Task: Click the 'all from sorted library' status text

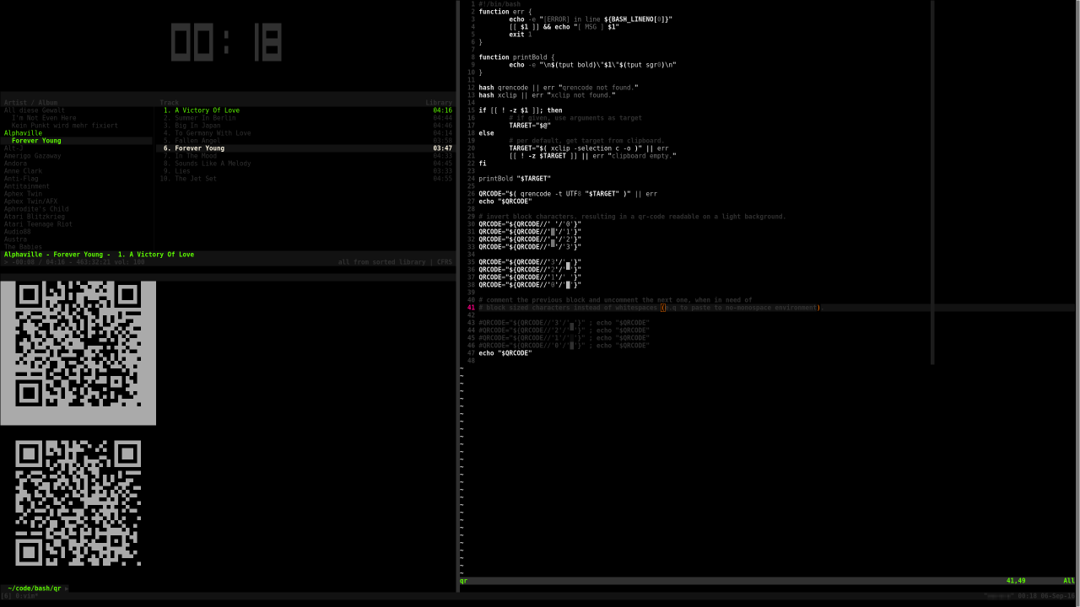Action: click(x=381, y=262)
